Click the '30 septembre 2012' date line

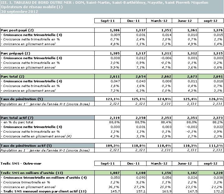click(19, 11)
